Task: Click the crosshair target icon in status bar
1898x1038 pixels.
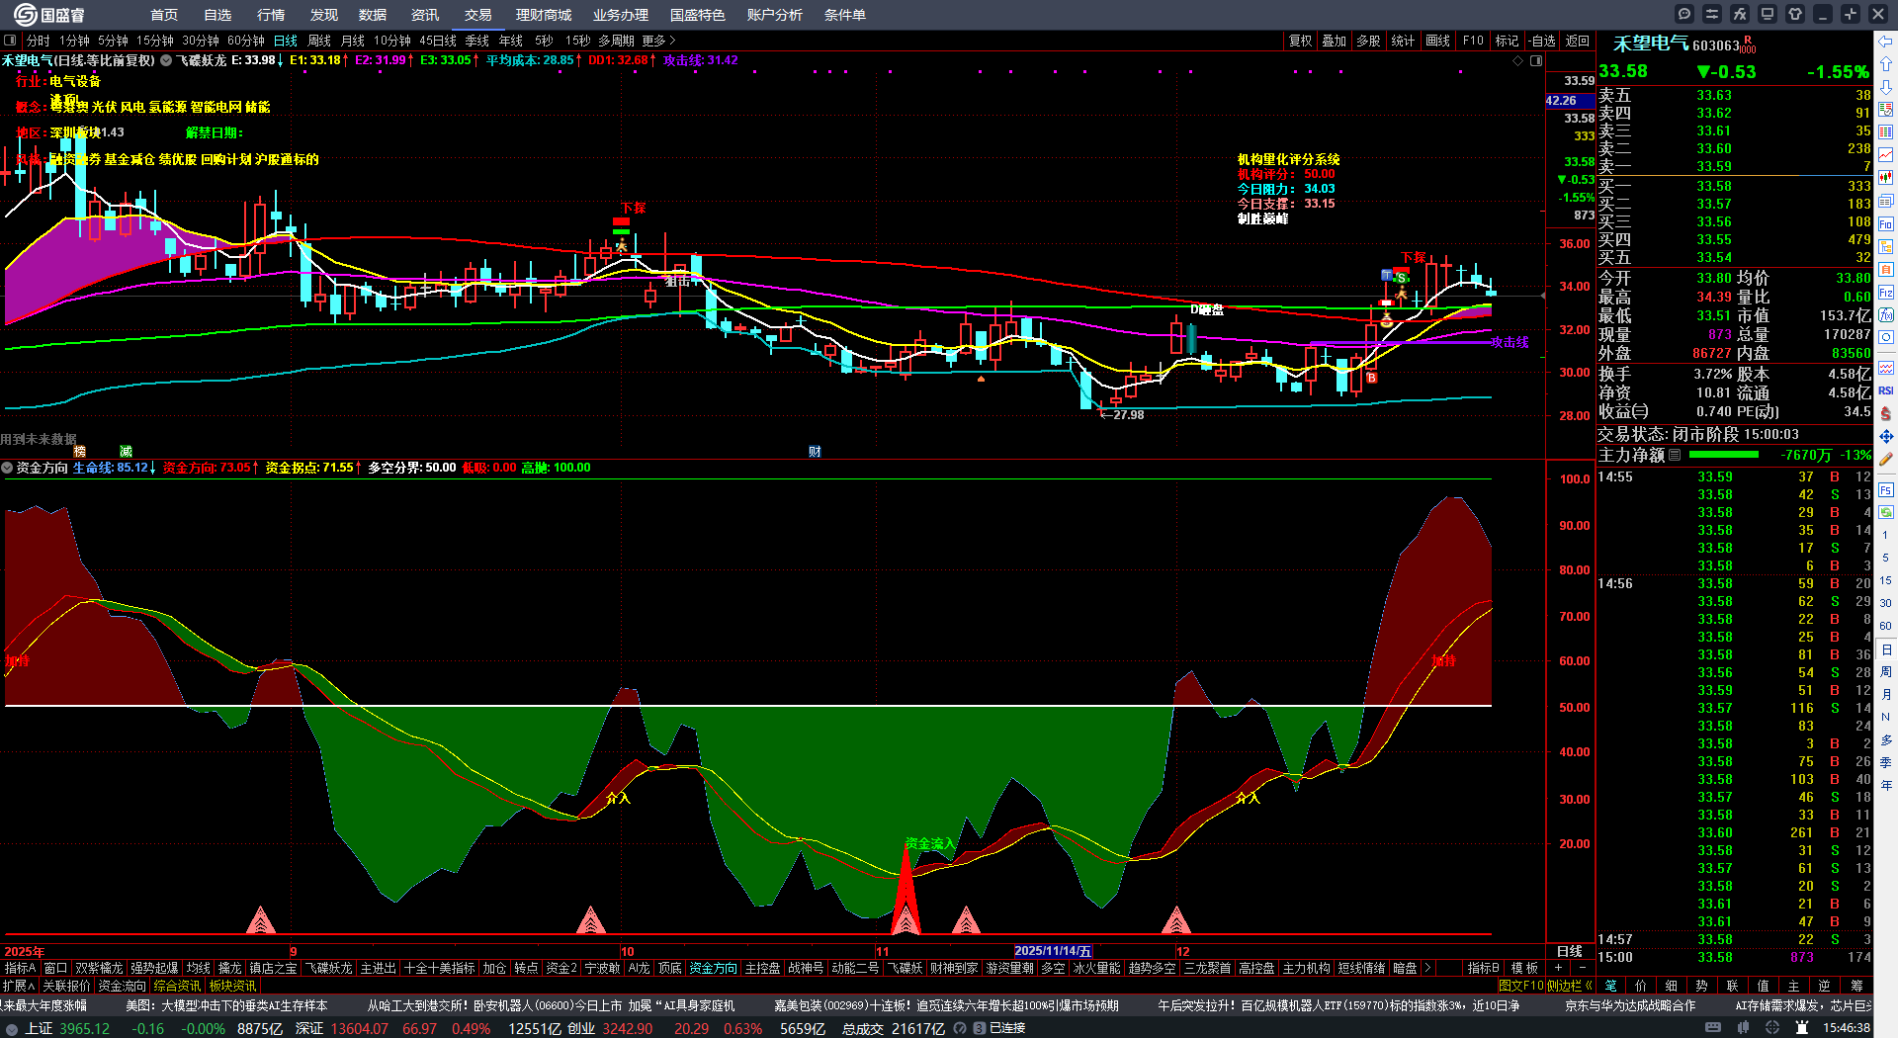Action: (1773, 1028)
